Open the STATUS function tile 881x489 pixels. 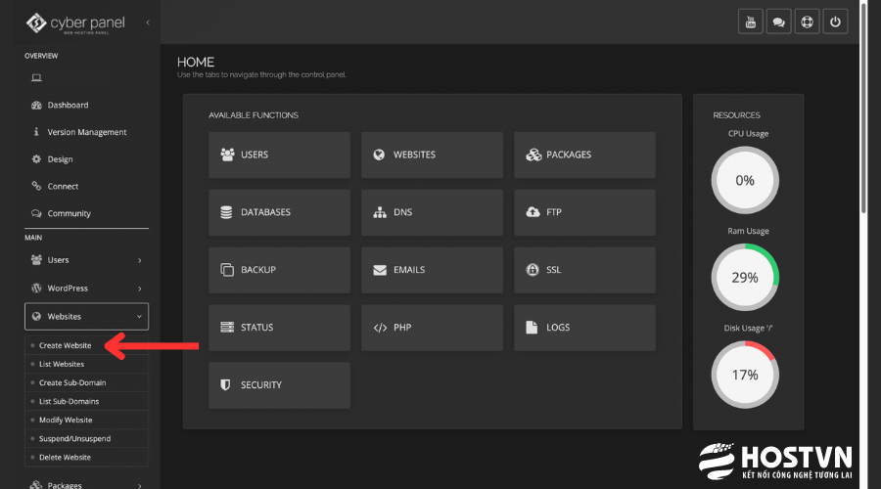point(279,328)
